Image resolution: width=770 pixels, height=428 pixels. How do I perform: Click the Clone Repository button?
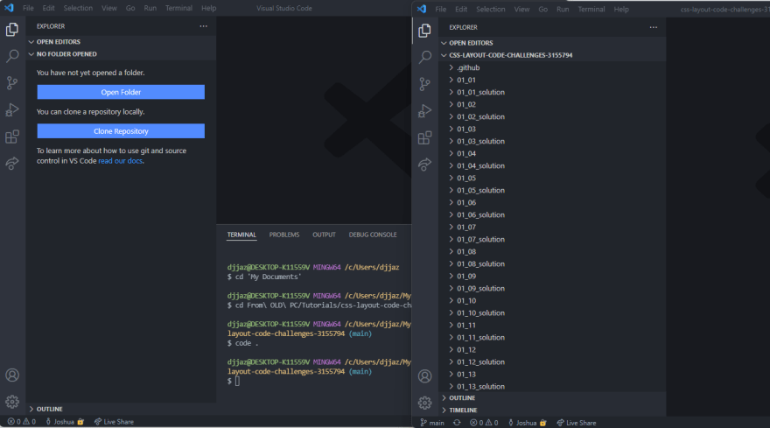tap(121, 131)
